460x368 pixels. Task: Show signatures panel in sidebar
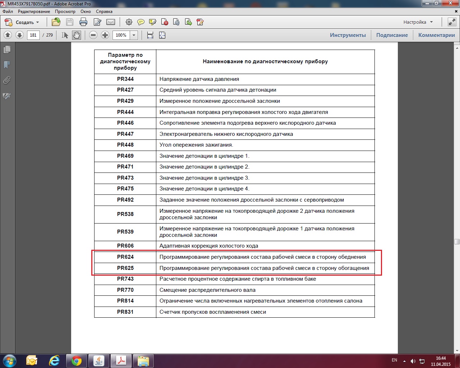[x=7, y=96]
